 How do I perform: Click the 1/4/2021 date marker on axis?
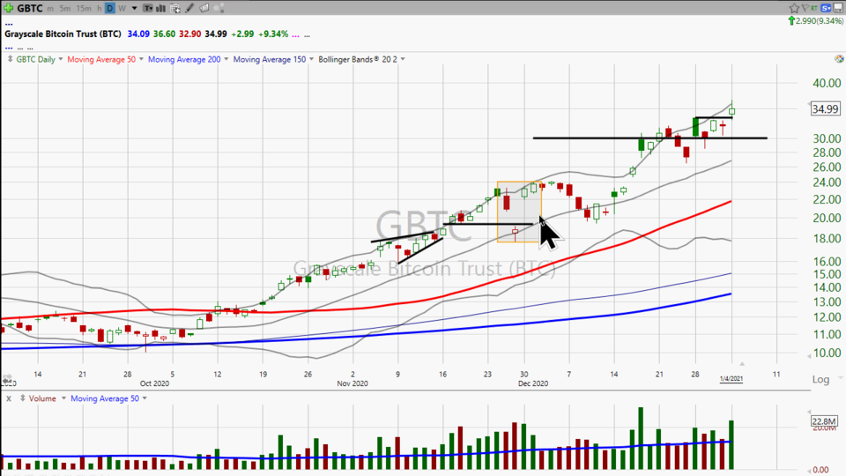coord(731,379)
